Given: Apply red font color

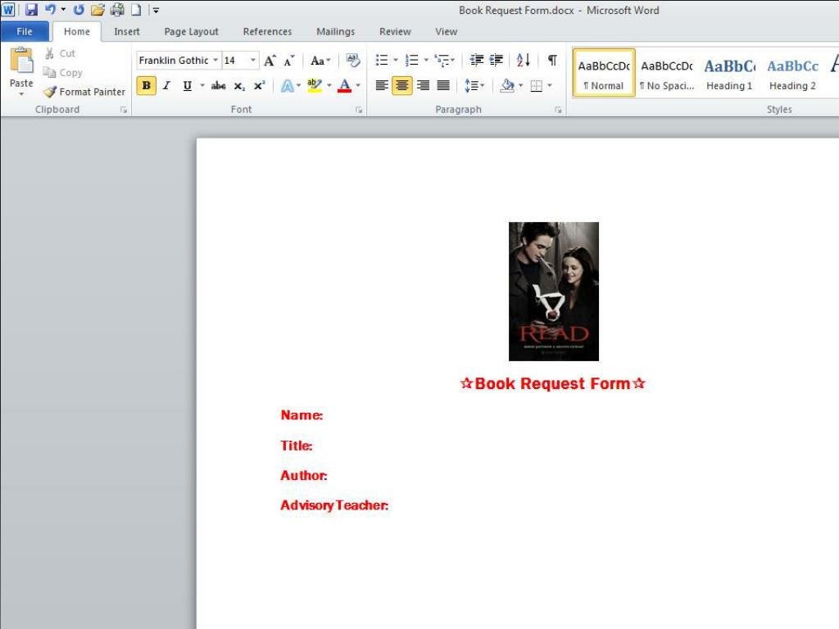Looking at the screenshot, I should tap(345, 85).
